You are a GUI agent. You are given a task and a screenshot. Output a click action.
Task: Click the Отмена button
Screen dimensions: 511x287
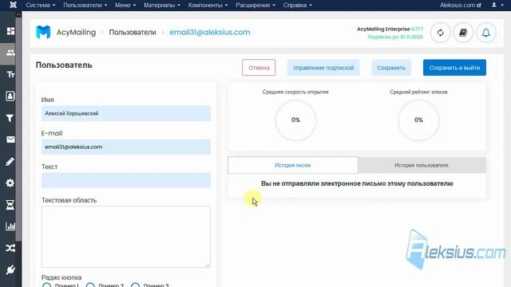click(x=259, y=68)
